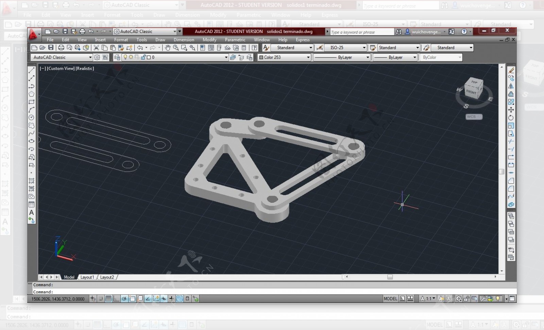Select the Mirror tool in Modify toolbar
The image size is (544, 330).
511,86
